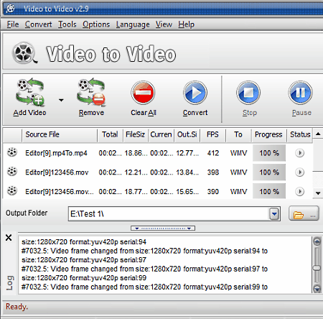This screenshot has height=319, width=323.
Task: Click the Remove video icon
Action: (91, 93)
